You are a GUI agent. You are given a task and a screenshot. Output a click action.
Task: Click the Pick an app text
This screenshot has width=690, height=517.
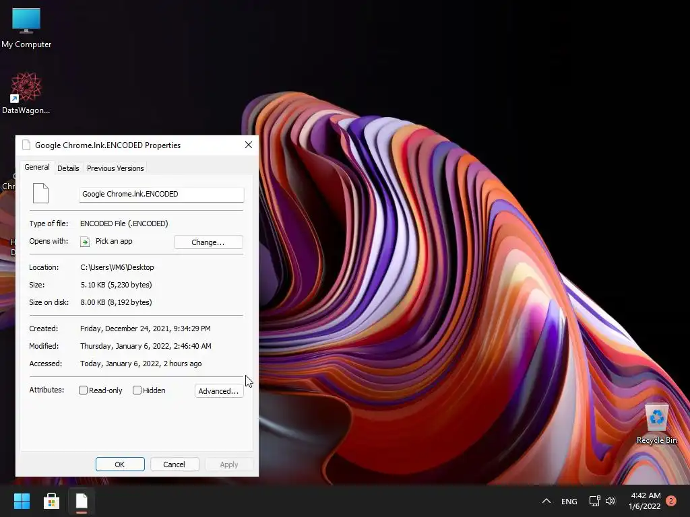point(114,241)
